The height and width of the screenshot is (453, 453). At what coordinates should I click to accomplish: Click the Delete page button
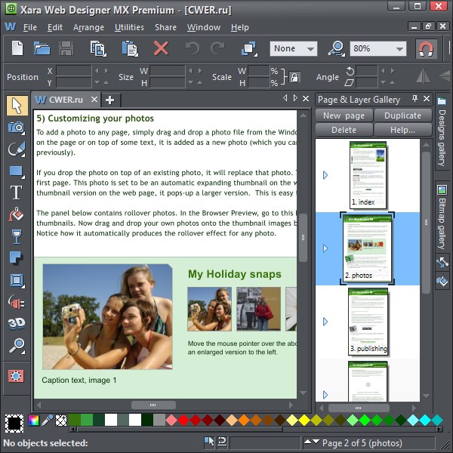click(344, 130)
